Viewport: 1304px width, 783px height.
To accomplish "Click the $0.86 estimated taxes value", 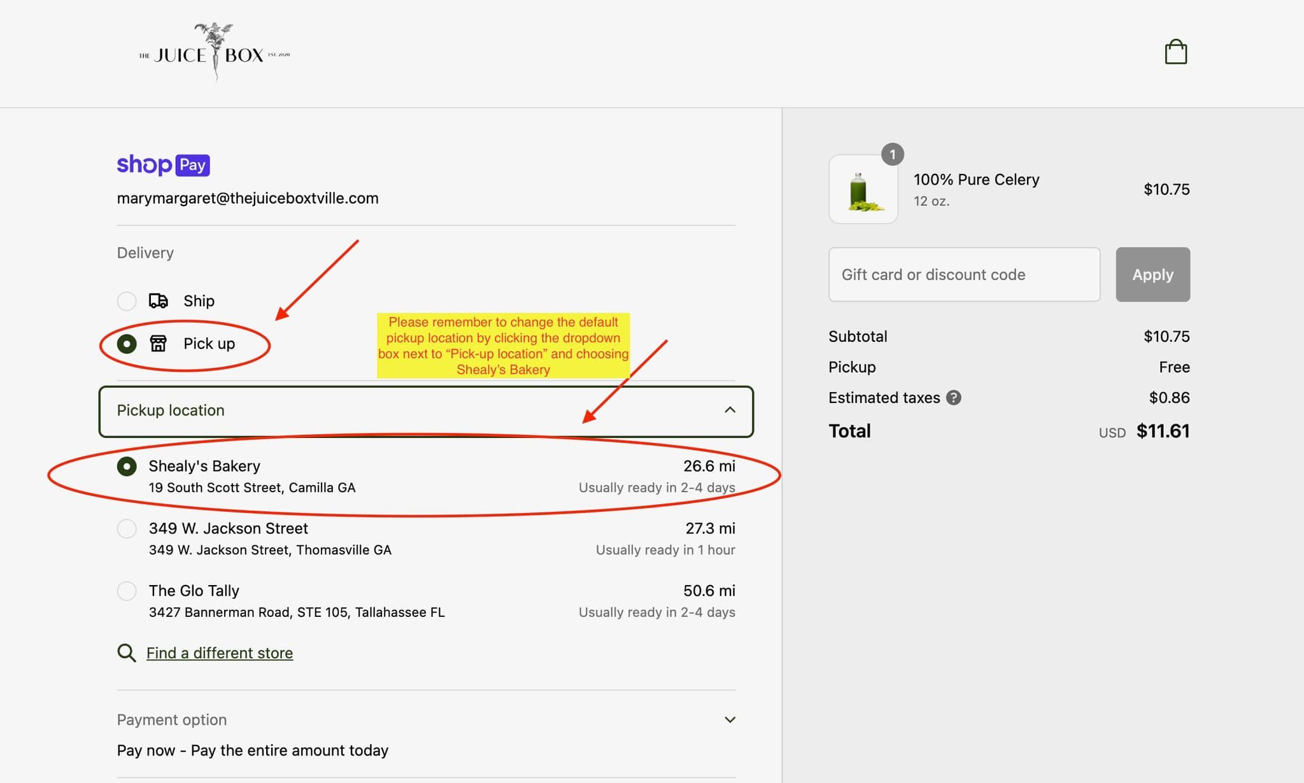I will 1169,398.
